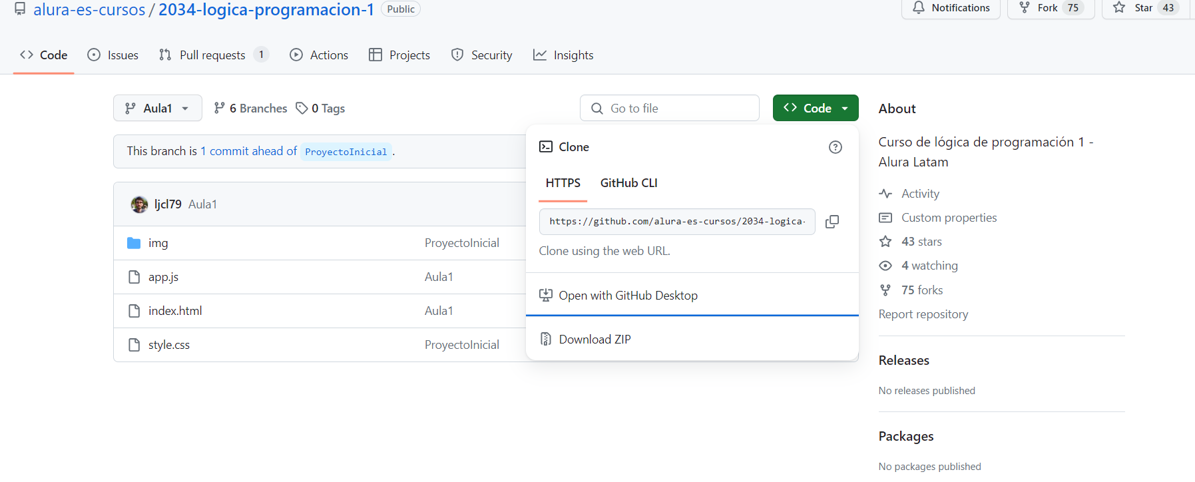Open the Aula1 latest commit message

pos(202,204)
